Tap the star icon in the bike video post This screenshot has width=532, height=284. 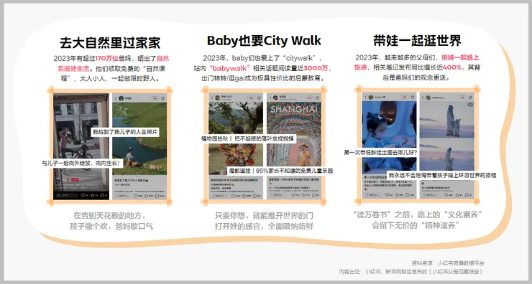[x=92, y=195]
